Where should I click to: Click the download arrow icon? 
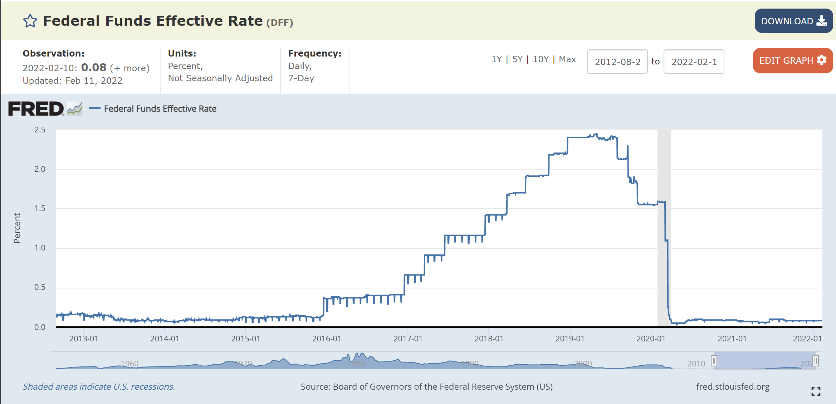coord(822,21)
